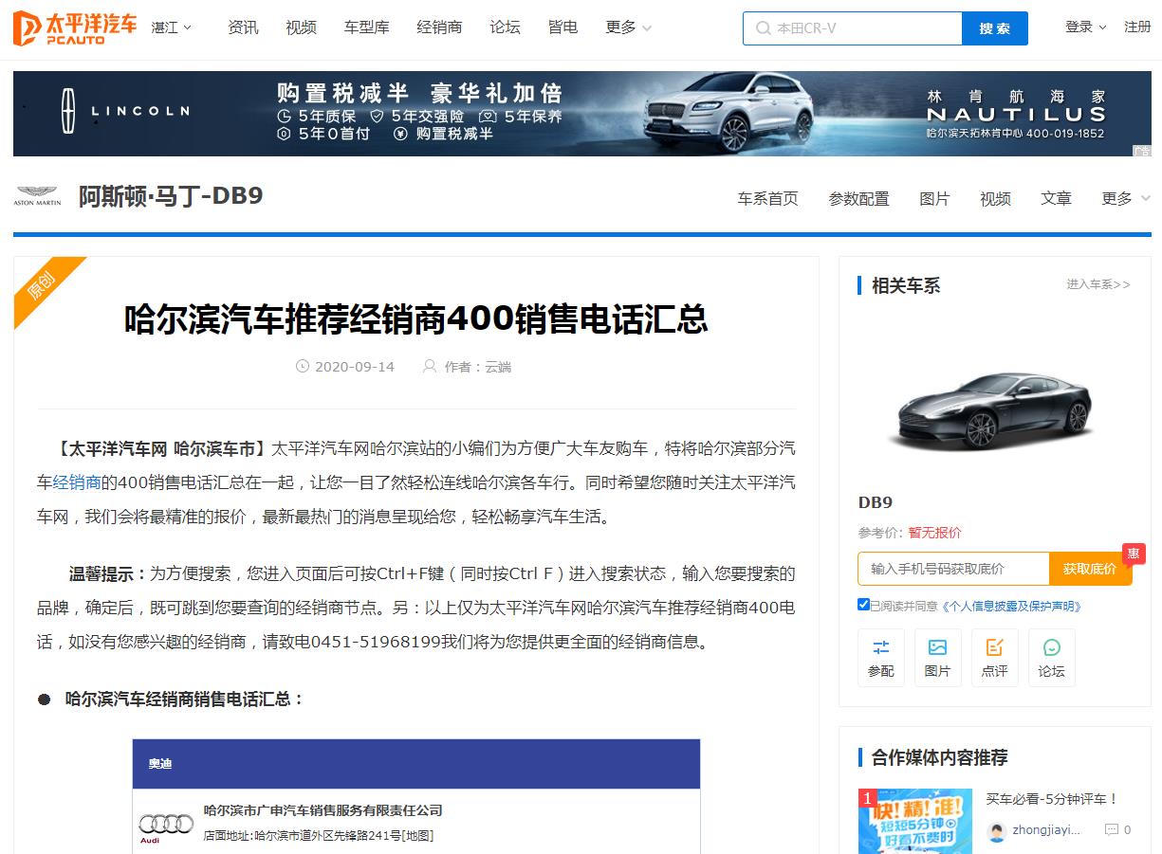Click the 暂无报价 price text
Image resolution: width=1162 pixels, height=854 pixels.
click(935, 533)
